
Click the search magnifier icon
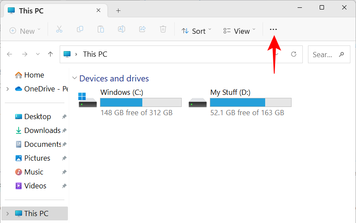tap(341, 54)
